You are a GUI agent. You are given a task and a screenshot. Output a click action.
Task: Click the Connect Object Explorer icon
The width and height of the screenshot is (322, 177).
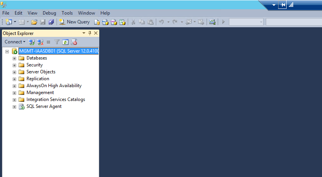(32, 42)
